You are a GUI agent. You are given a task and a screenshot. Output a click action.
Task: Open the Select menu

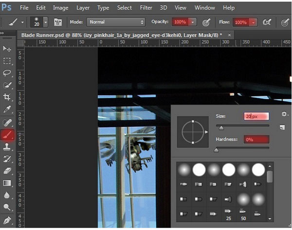point(125,8)
